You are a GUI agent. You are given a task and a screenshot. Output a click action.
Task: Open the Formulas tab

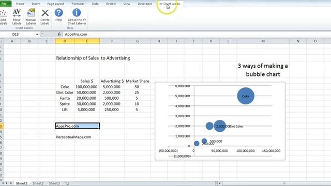(x=78, y=4)
